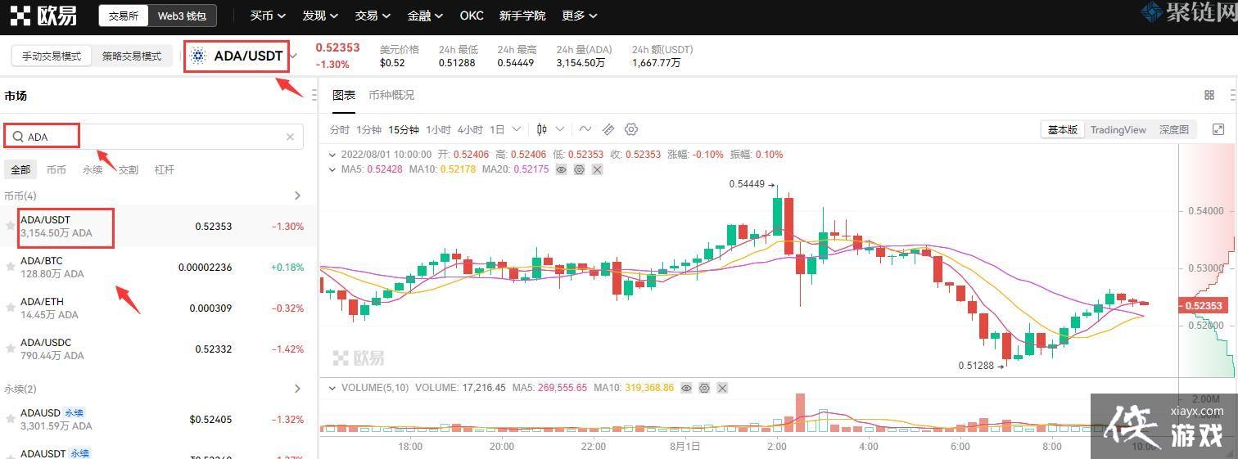Open the 买币 menu in top navigation
This screenshot has height=459, width=1238.
click(x=268, y=16)
